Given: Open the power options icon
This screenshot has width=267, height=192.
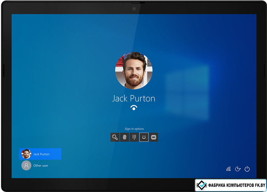Looking at the screenshot, I should [x=247, y=169].
